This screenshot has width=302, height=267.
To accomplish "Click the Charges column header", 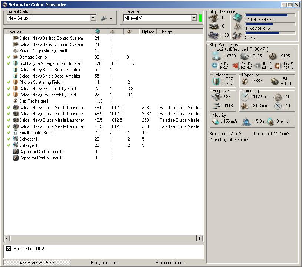I will point(180,32).
